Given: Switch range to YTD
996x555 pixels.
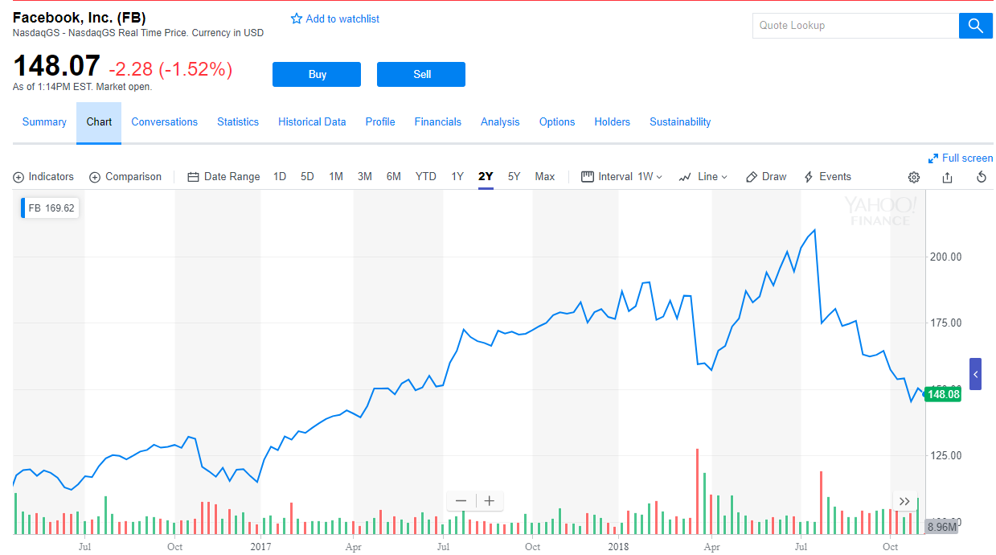Looking at the screenshot, I should 425,176.
